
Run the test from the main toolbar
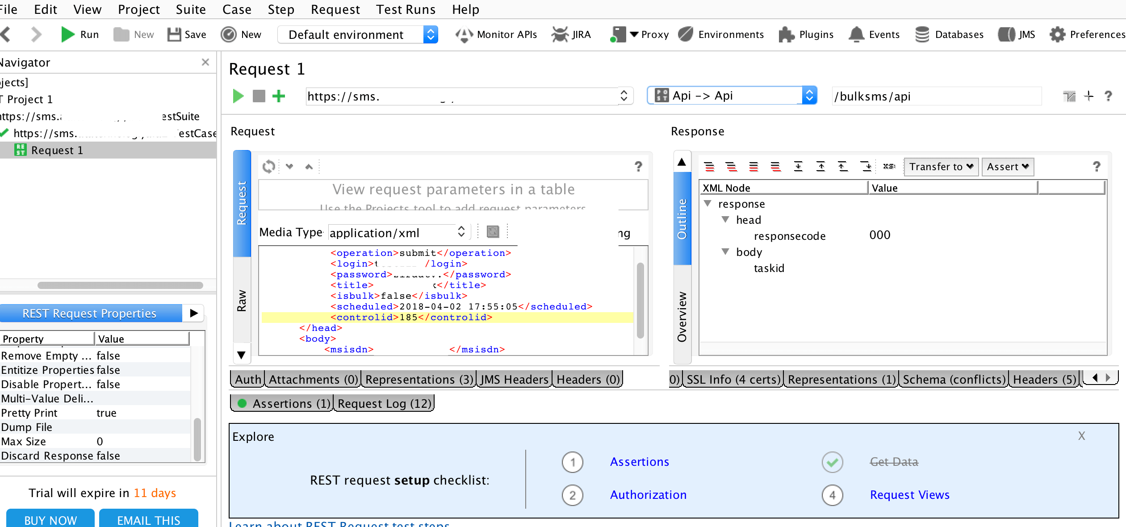[x=80, y=34]
